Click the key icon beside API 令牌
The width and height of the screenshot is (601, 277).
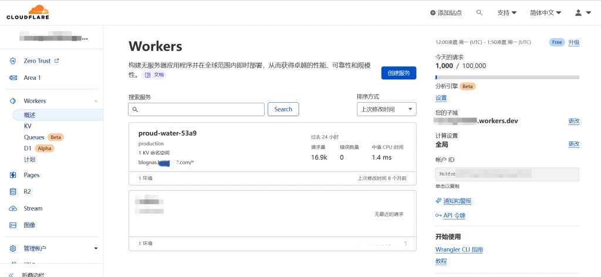pos(438,216)
